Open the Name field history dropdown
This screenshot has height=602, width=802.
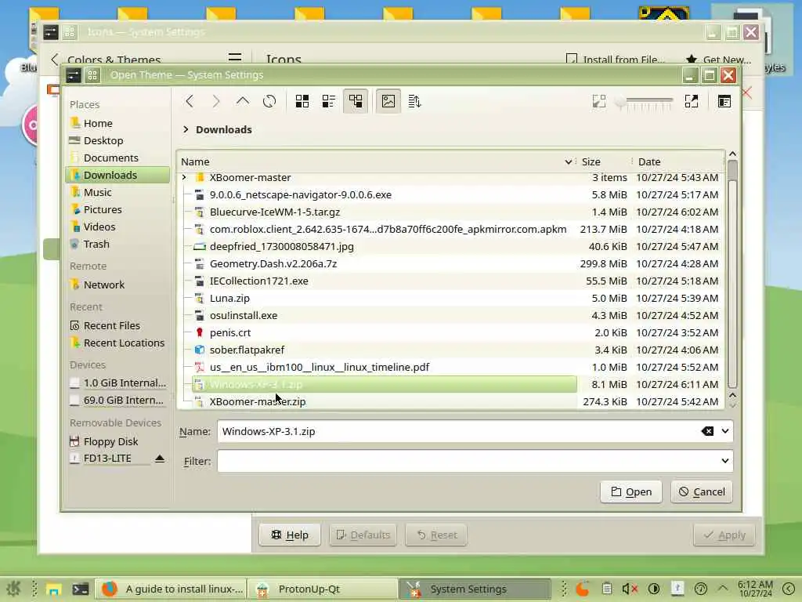(x=724, y=431)
